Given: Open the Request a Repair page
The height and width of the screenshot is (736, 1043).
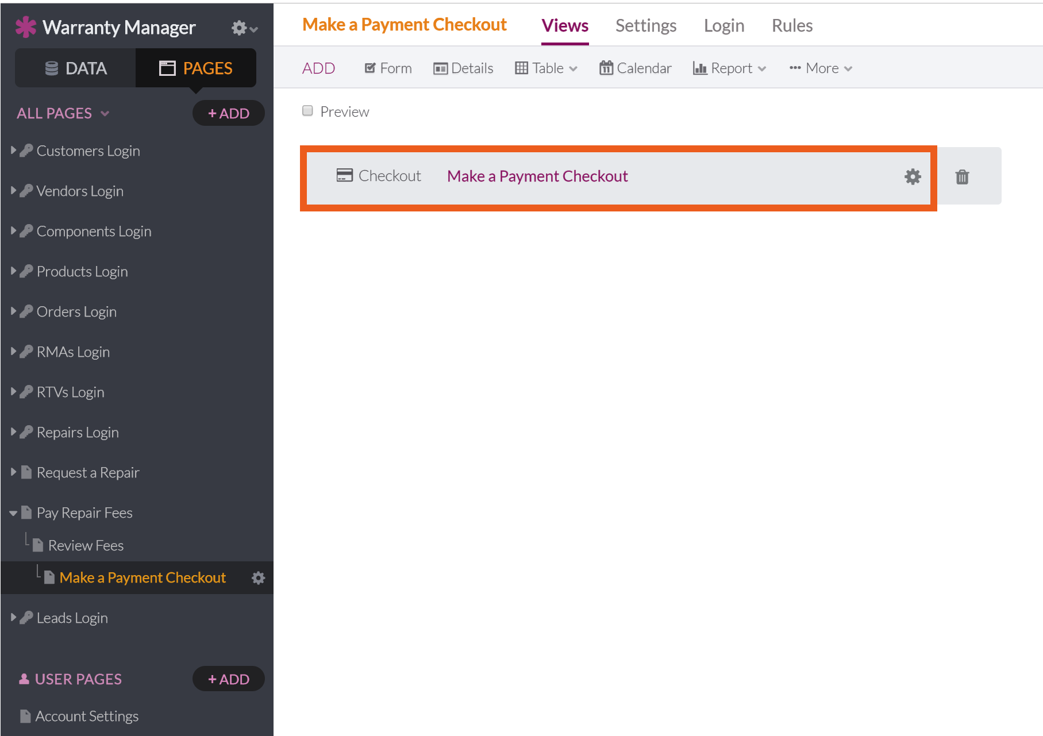Looking at the screenshot, I should [x=88, y=472].
